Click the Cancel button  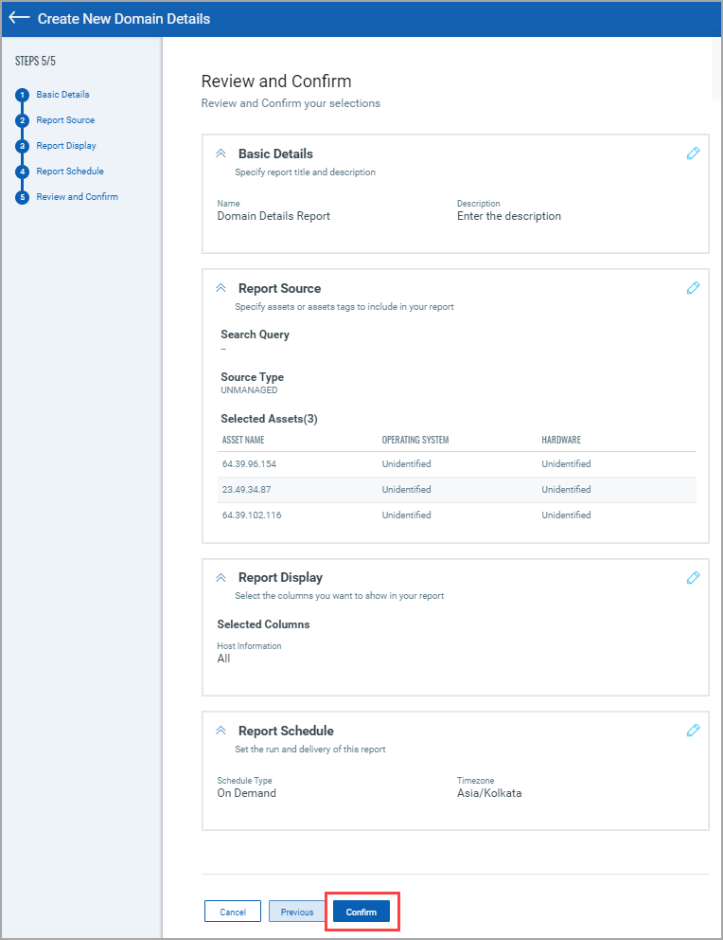(x=233, y=912)
